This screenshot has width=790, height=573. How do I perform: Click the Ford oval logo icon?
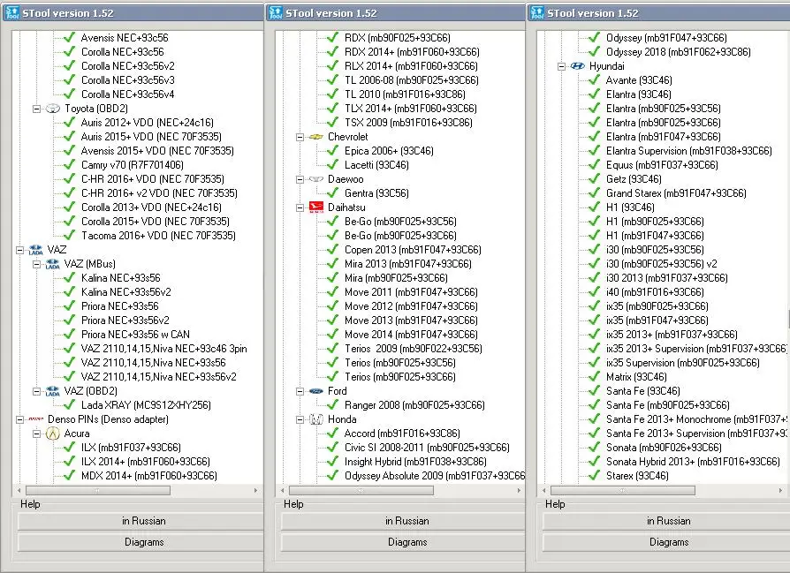[315, 391]
